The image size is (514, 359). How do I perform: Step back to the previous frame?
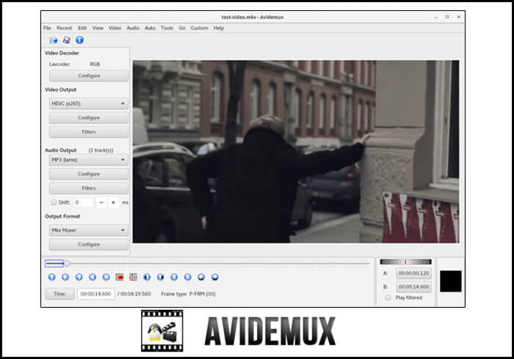(x=65, y=277)
